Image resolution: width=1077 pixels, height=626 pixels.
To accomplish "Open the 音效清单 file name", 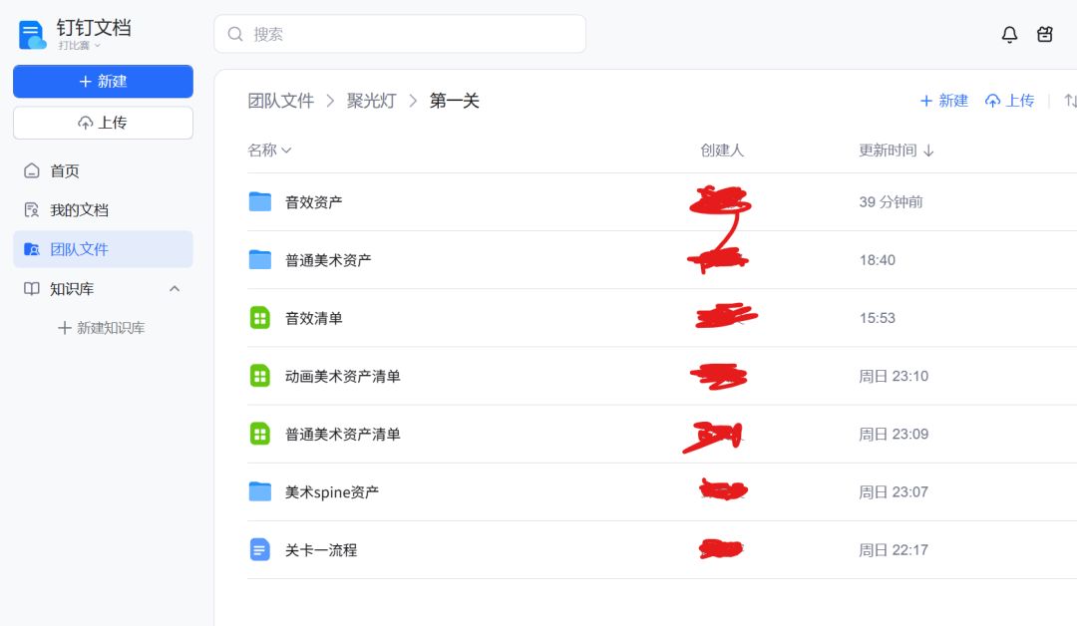I will pos(313,318).
